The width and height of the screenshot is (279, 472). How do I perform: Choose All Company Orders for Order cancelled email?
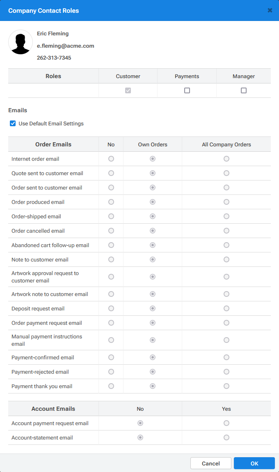[226, 231]
